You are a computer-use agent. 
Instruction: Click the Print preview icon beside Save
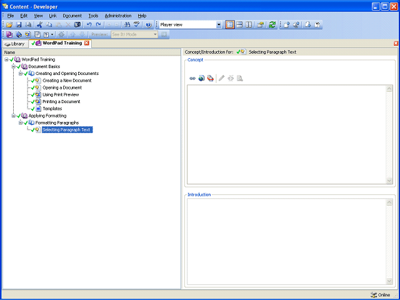28,25
